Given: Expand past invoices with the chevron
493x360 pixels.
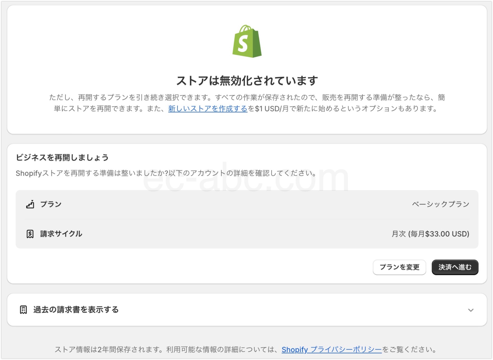Looking at the screenshot, I should tap(471, 310).
